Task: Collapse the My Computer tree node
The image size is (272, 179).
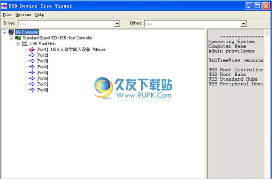Action: pos(5,32)
